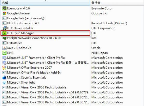Select the Google Talk (remove only) entry

pos(45,18)
